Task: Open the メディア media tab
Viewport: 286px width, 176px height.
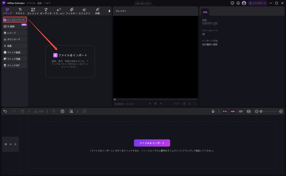Action: [7, 11]
